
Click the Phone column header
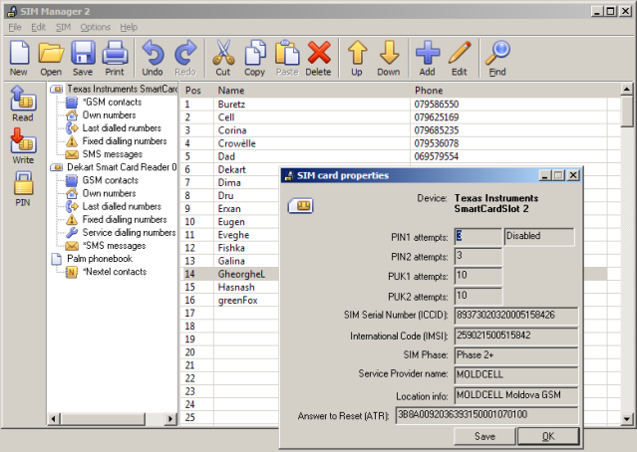coord(429,91)
